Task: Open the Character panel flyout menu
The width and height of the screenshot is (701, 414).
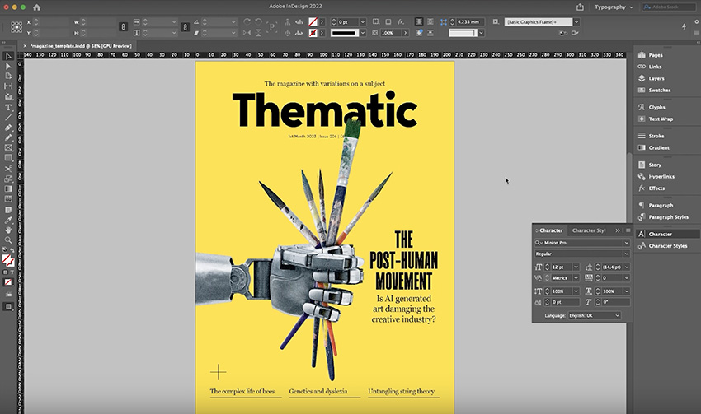Action: (628, 230)
